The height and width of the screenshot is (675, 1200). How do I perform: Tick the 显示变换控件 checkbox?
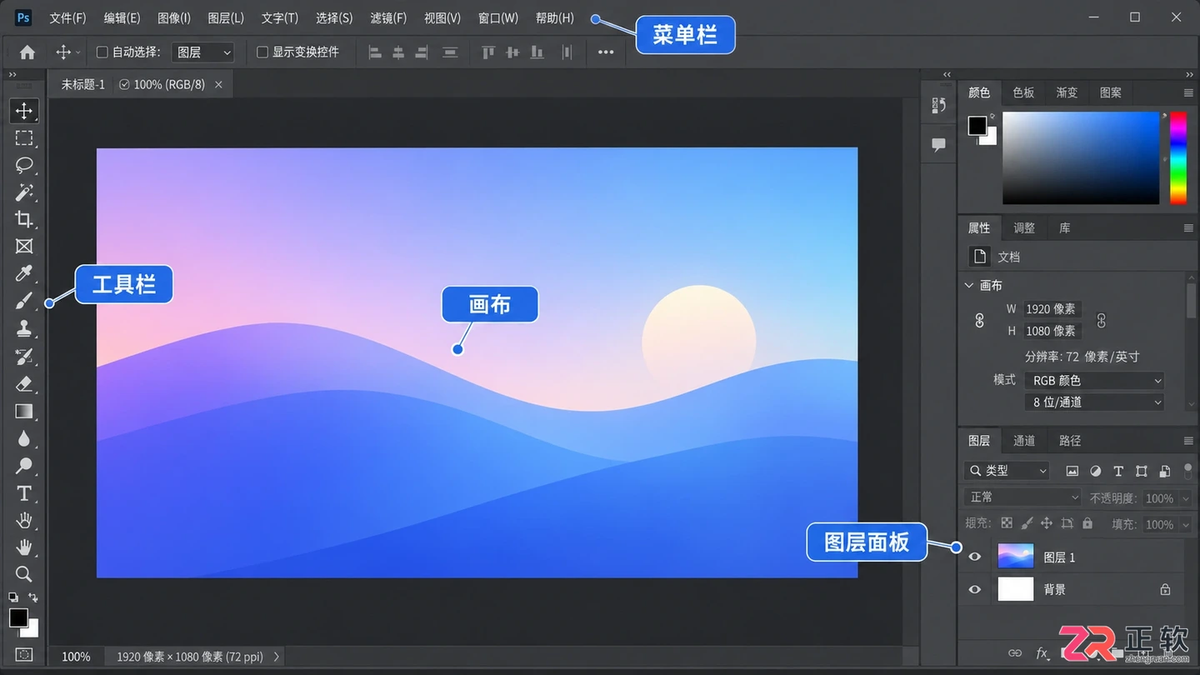click(x=262, y=52)
